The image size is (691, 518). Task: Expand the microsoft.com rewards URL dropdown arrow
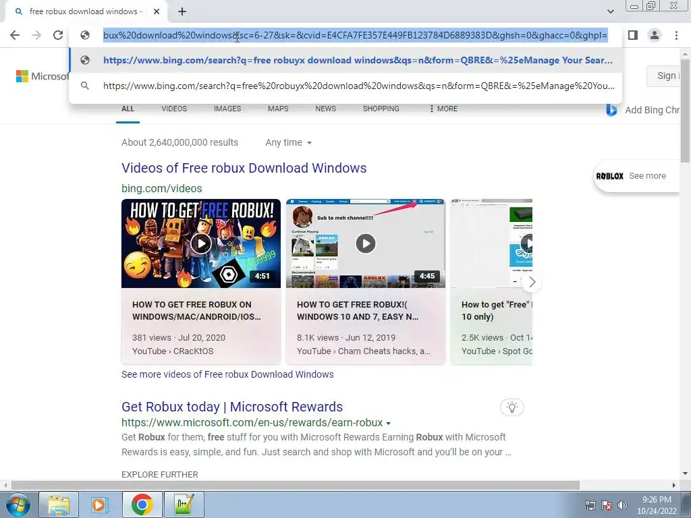click(x=388, y=424)
